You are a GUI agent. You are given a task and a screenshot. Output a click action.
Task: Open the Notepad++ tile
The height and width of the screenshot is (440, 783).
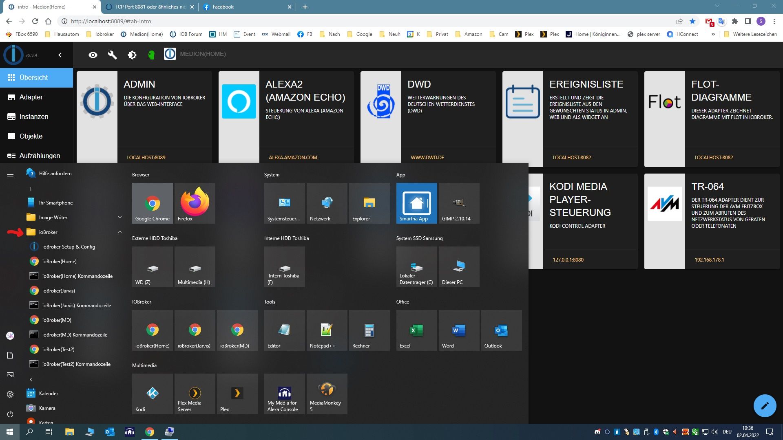coord(327,330)
